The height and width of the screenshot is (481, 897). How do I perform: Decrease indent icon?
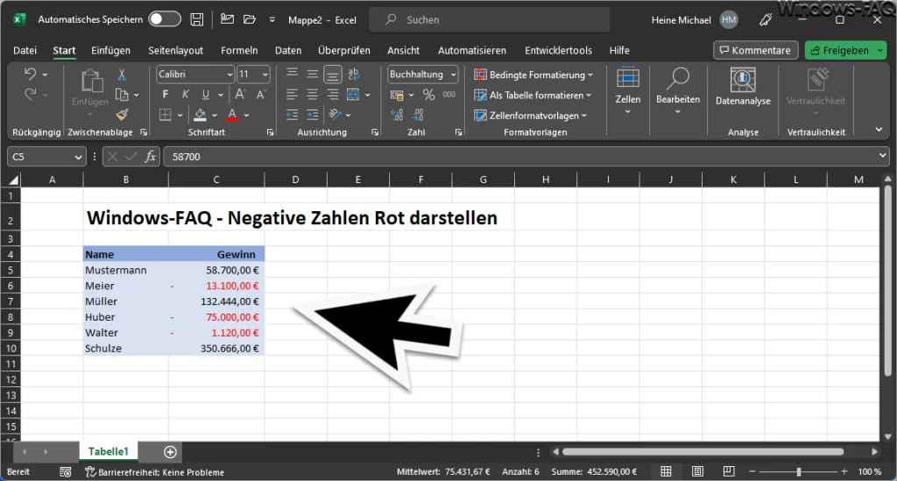point(292,115)
